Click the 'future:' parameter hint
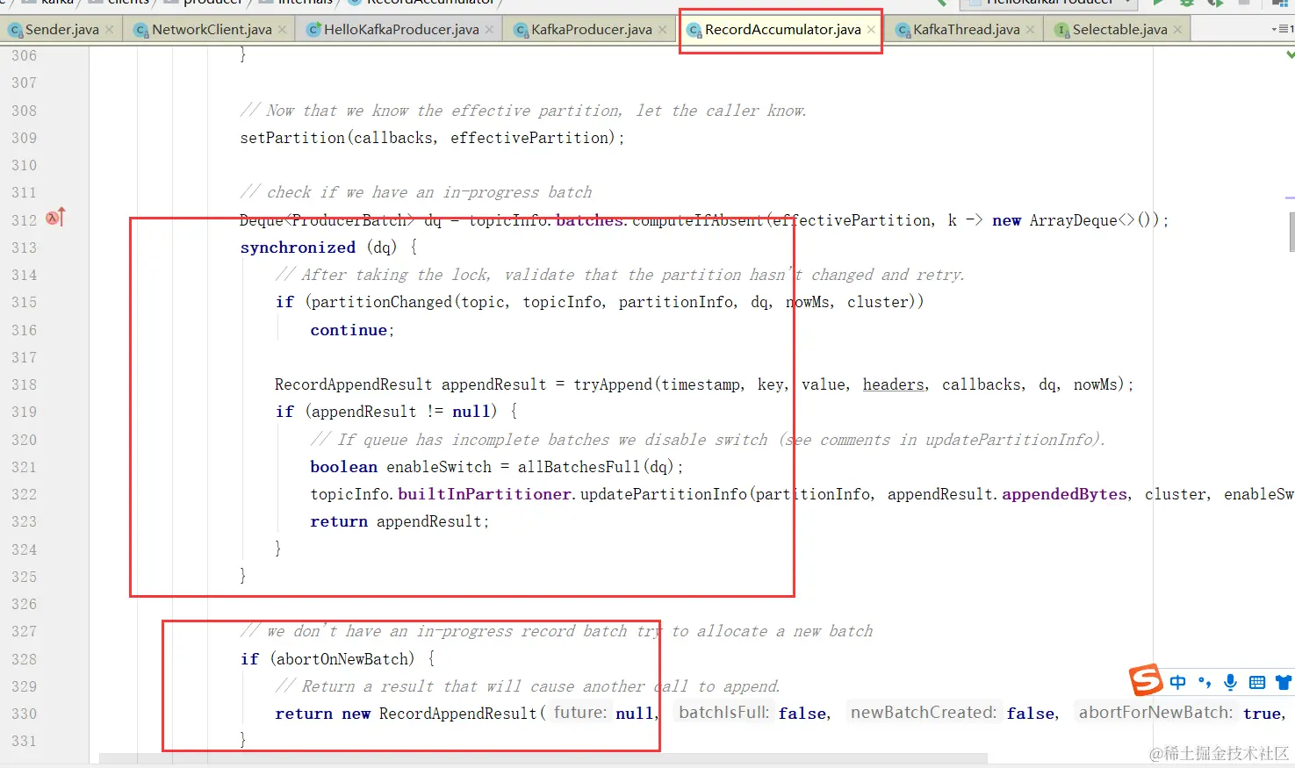 tap(580, 713)
